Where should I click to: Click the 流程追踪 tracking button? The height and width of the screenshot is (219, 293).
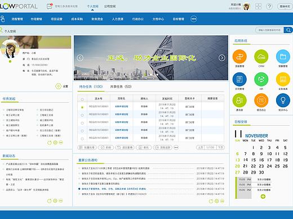pos(163,148)
